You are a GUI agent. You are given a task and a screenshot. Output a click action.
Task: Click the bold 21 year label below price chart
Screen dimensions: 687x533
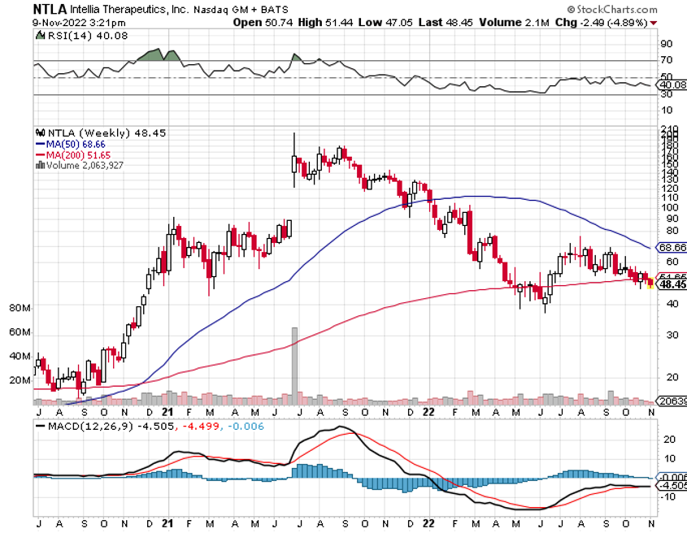click(x=168, y=412)
